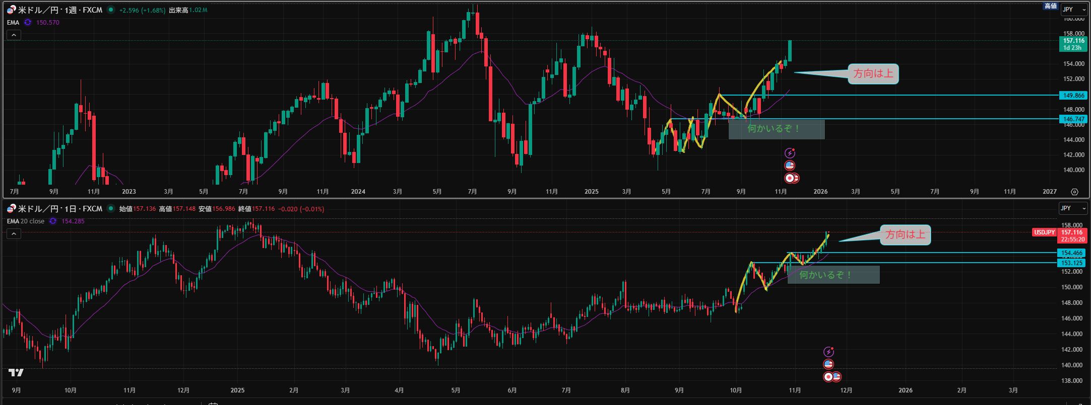Open the JPY currency dropdown on daily chart

coord(1072,208)
